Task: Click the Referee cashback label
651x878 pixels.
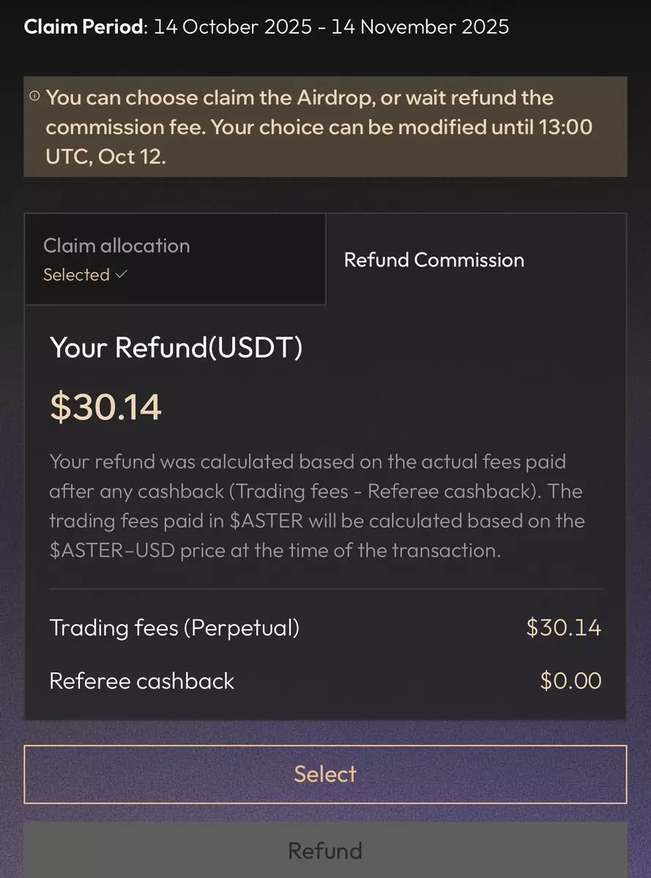Action: tap(142, 681)
